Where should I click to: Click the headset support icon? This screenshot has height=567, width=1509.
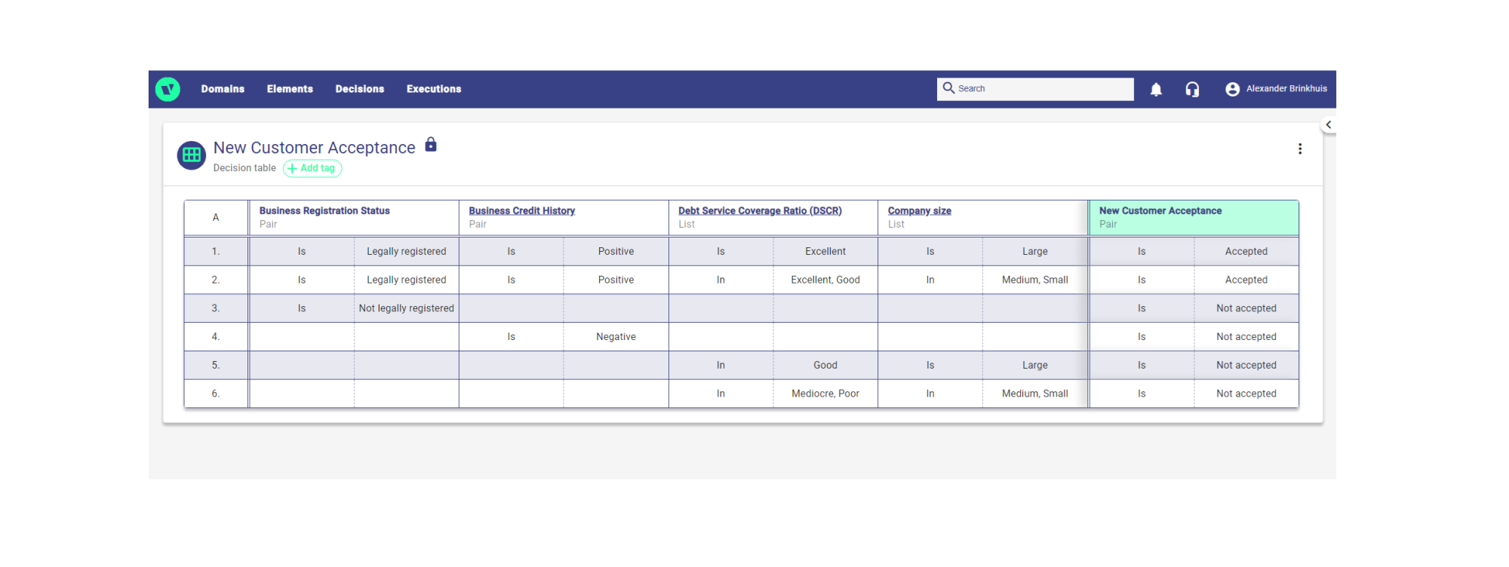[x=1192, y=90]
